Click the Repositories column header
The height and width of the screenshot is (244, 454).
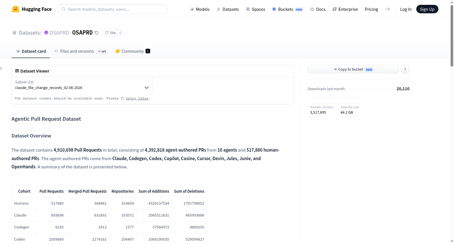pyautogui.click(x=123, y=191)
